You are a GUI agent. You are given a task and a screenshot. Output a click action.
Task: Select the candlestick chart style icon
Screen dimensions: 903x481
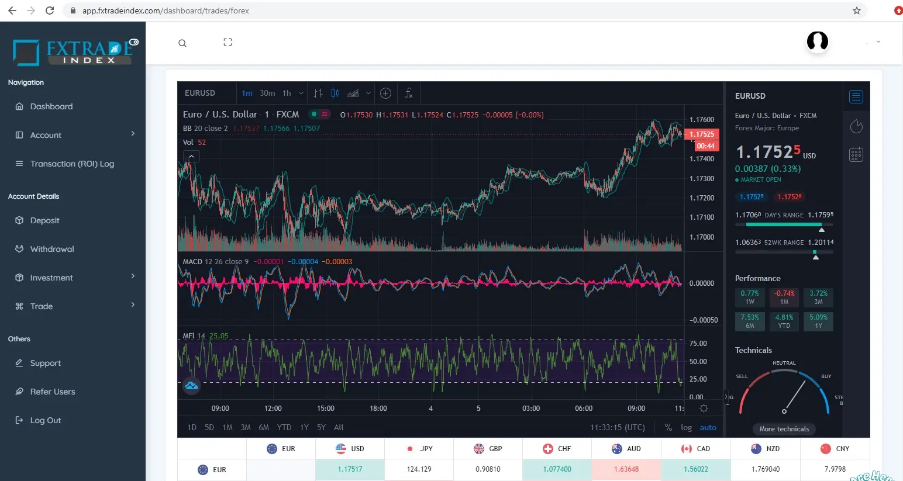(335, 93)
